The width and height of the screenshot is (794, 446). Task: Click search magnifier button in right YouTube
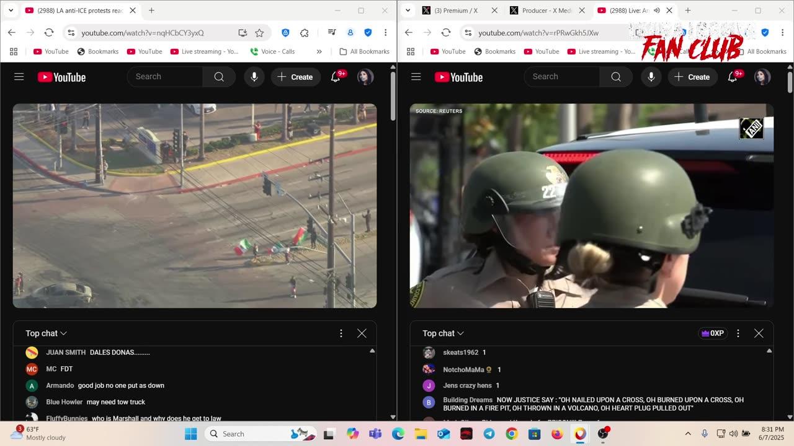[616, 77]
